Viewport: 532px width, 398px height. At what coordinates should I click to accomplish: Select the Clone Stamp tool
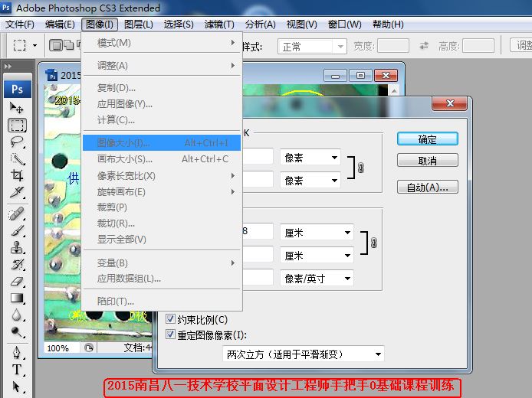click(x=17, y=248)
